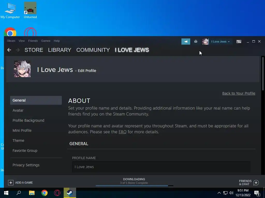Open the Steam inbox envelope icon
265x198 pixels.
tap(196, 41)
